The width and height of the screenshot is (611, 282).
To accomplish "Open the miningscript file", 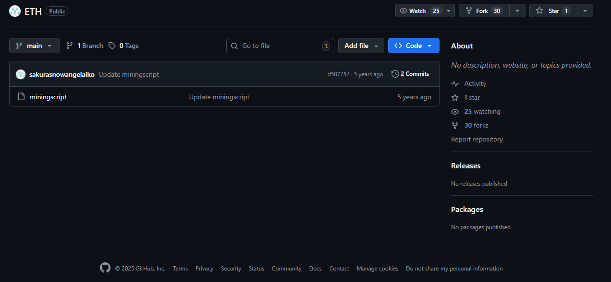I will [x=48, y=97].
